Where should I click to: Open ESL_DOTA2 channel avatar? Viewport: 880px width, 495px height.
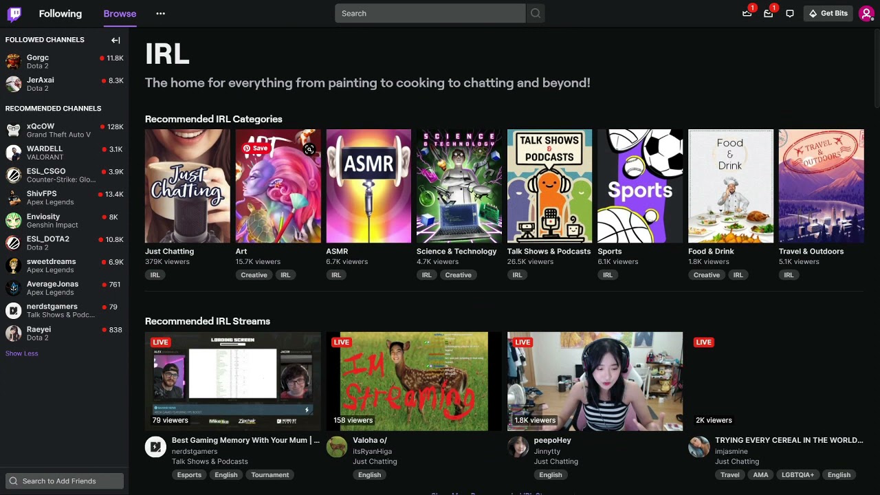(13, 243)
